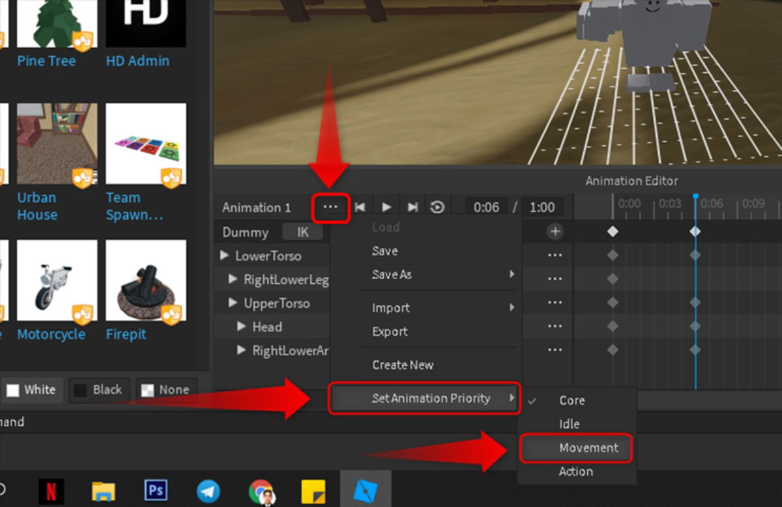Open the Animation 1 ellipsis menu
The image size is (782, 507).
click(x=330, y=207)
